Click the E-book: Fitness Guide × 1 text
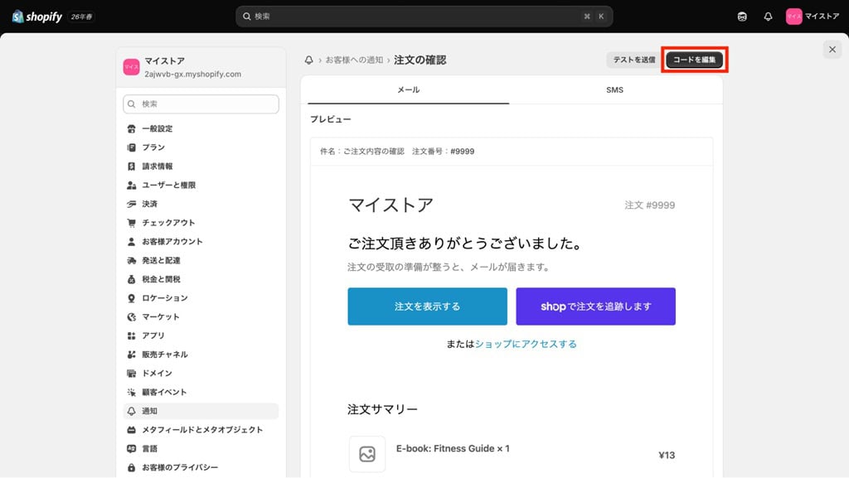 (453, 448)
